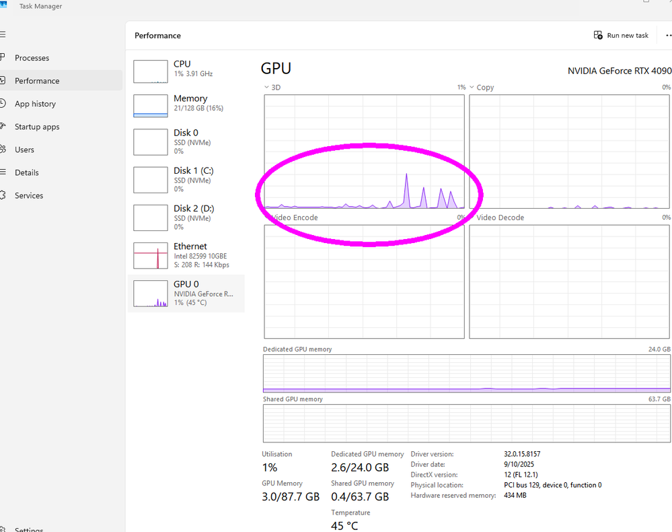Click the Task Manager app icon in title bar
This screenshot has width=672, height=532.
tap(3, 4)
